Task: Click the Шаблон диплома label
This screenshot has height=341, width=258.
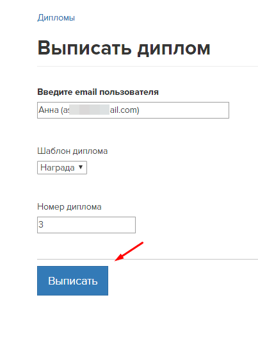Action: tap(72, 151)
